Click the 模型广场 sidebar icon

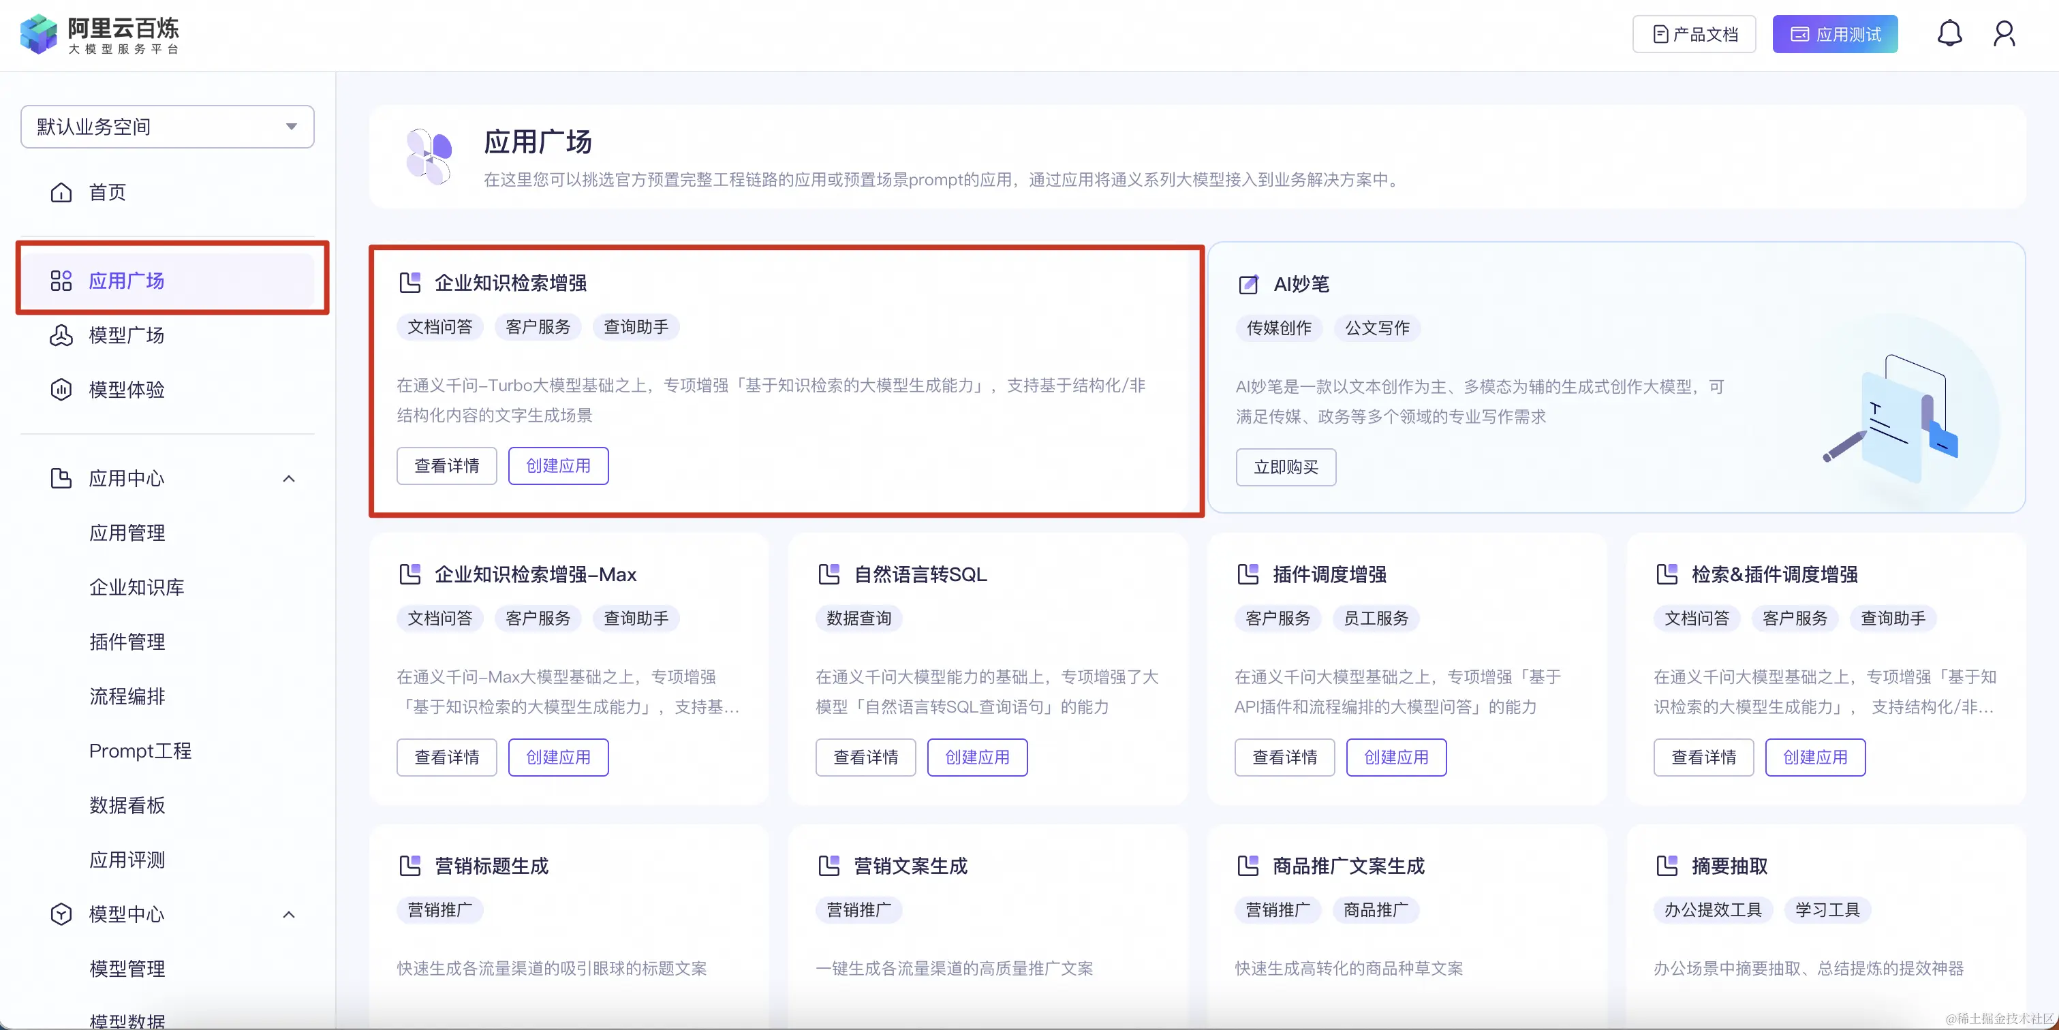[61, 334]
